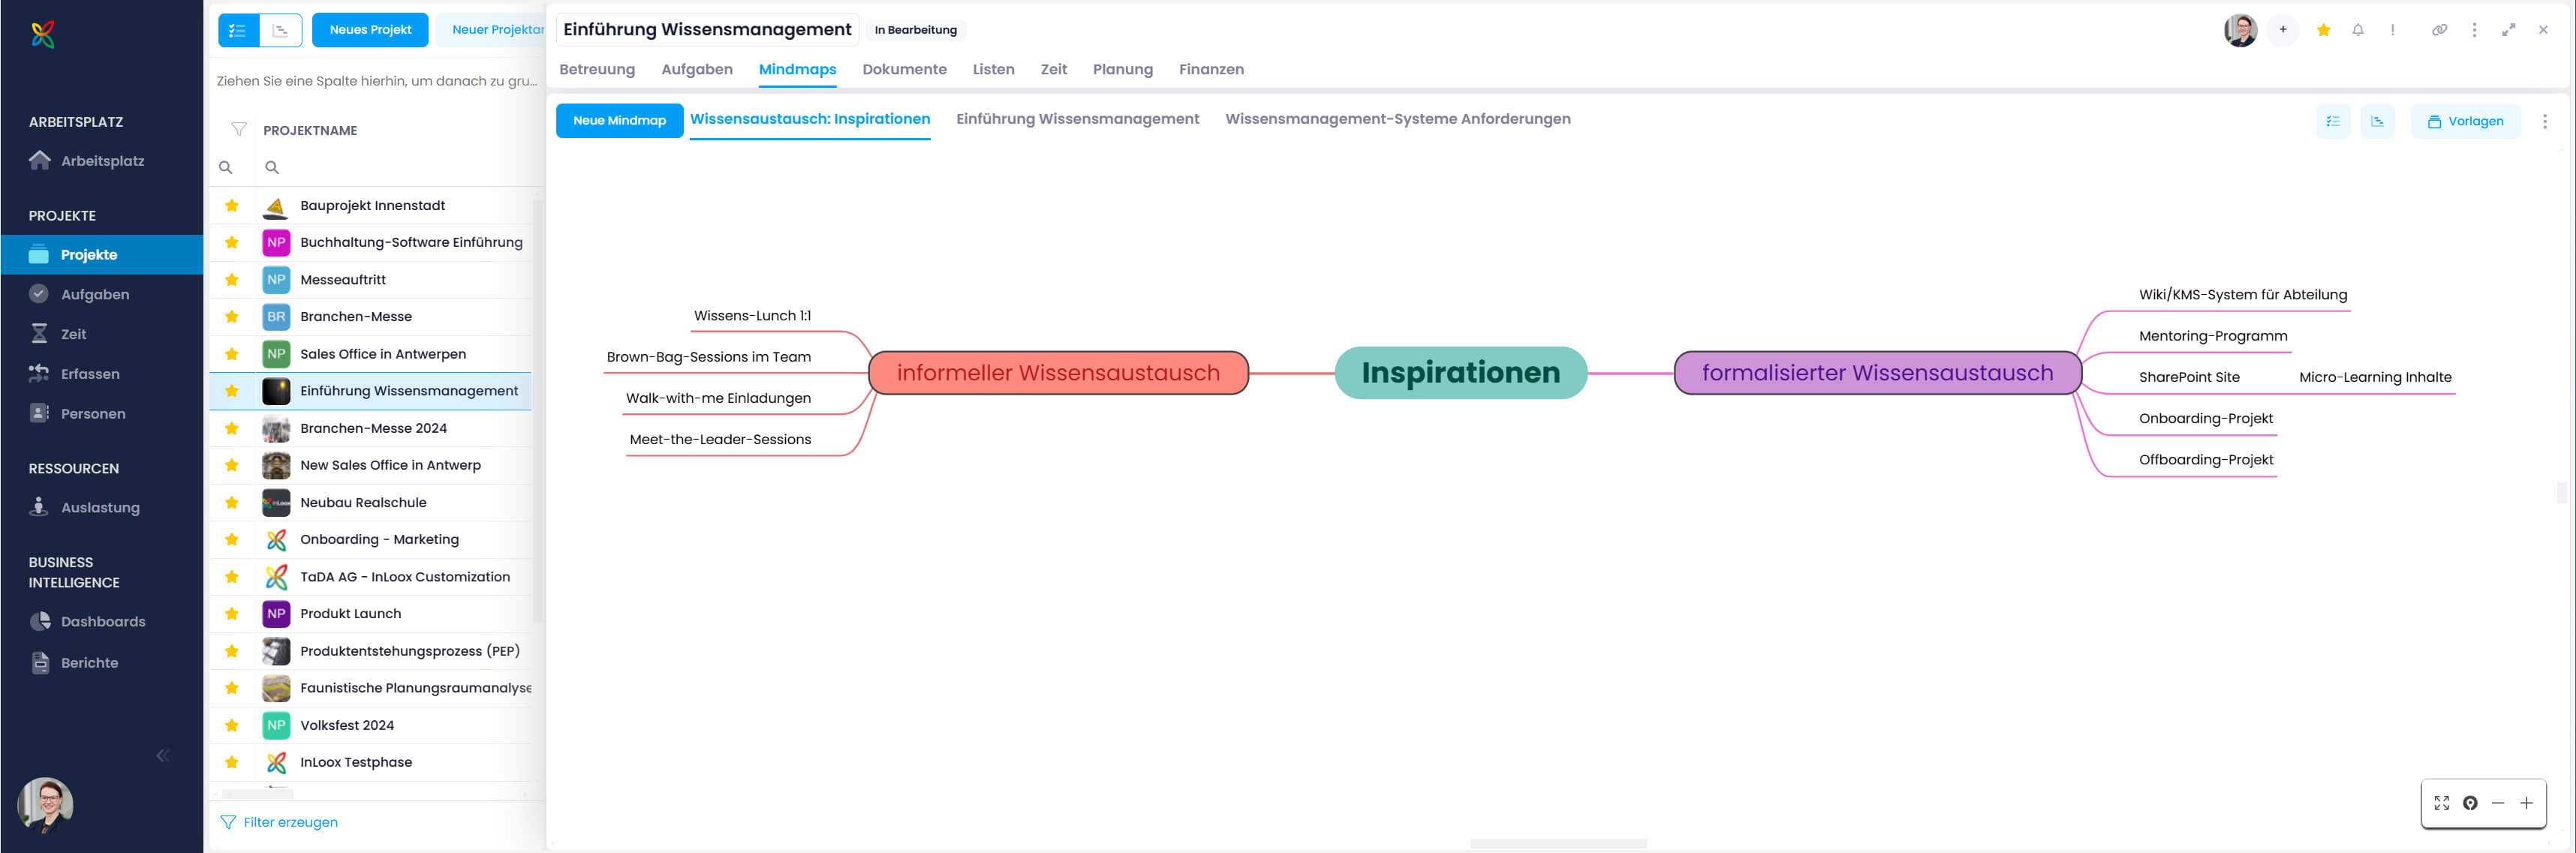Collapse the sidebar with double chevron
Image resolution: width=2576 pixels, height=853 pixels.
163,755
